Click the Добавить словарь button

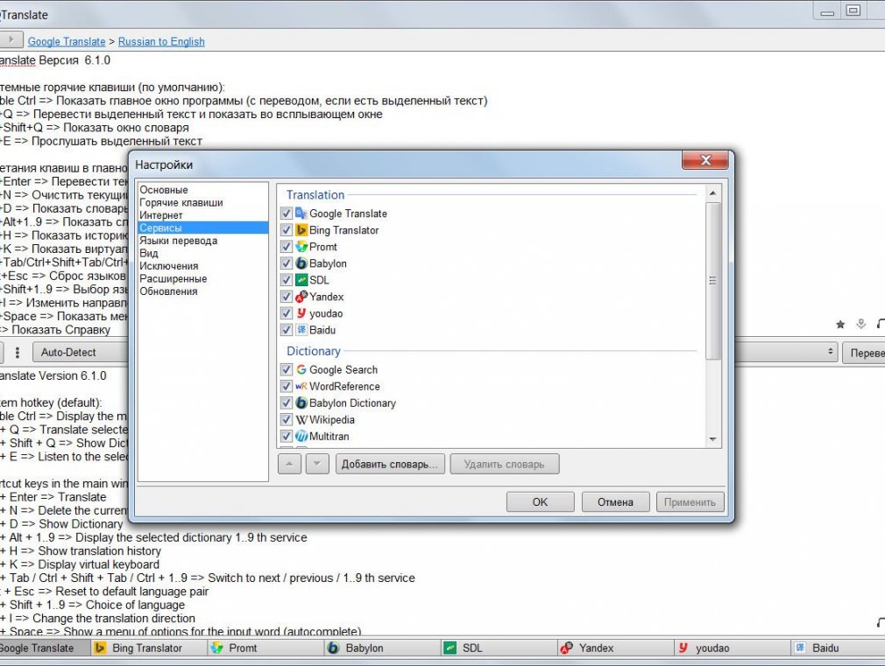[390, 464]
